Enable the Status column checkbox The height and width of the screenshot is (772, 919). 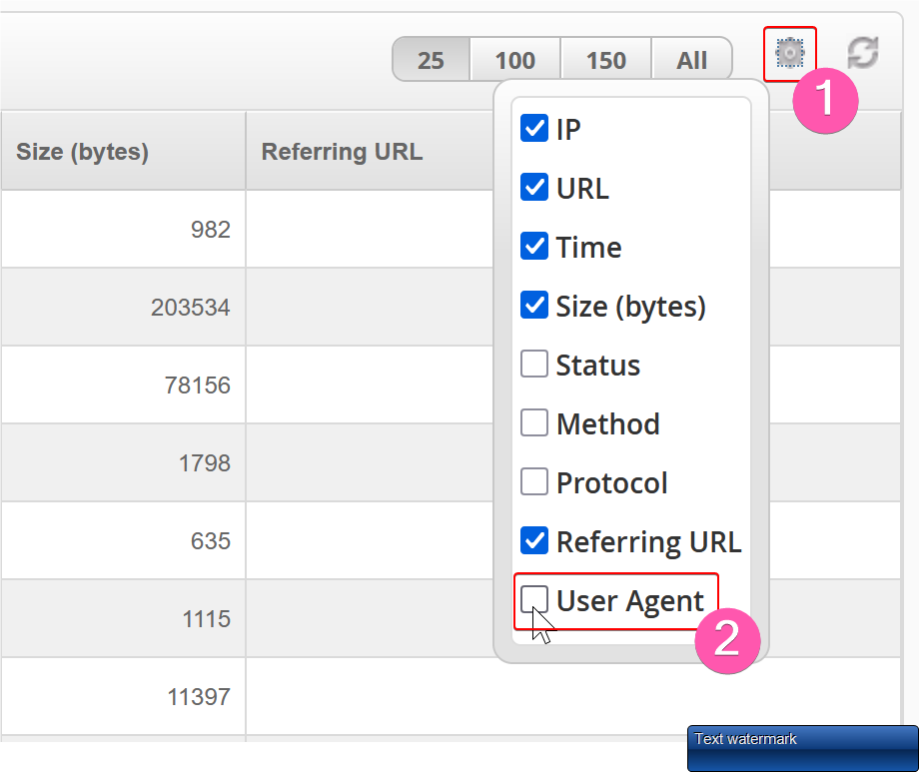click(x=534, y=365)
